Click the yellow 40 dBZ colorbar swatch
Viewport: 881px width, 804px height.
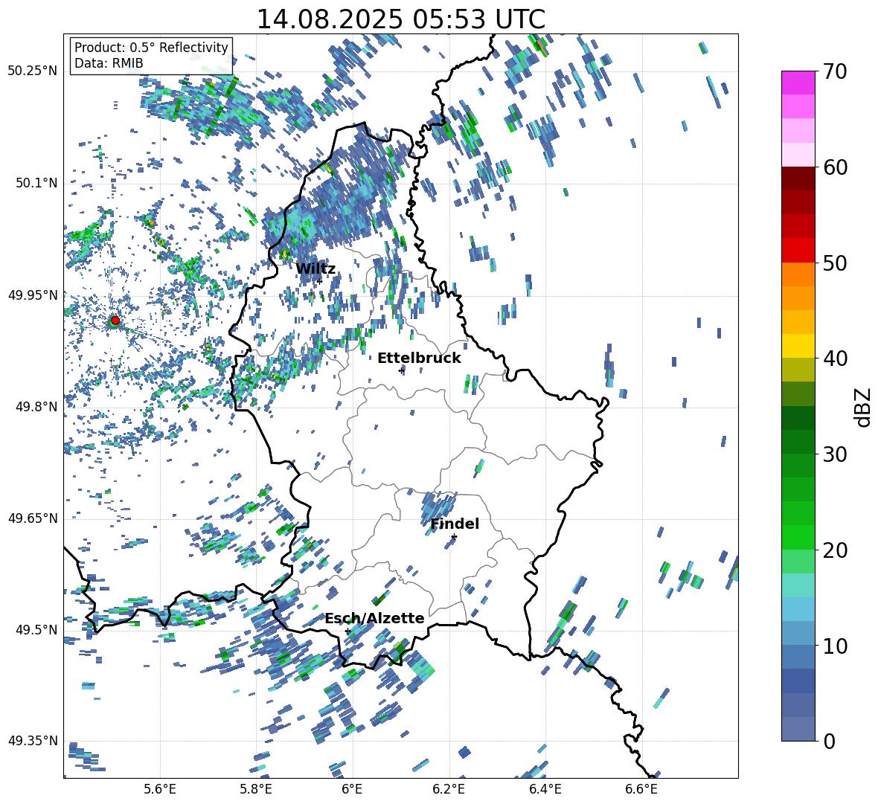point(798,346)
